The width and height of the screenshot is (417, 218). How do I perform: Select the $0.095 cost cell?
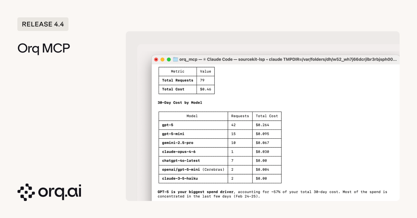[x=267, y=134]
